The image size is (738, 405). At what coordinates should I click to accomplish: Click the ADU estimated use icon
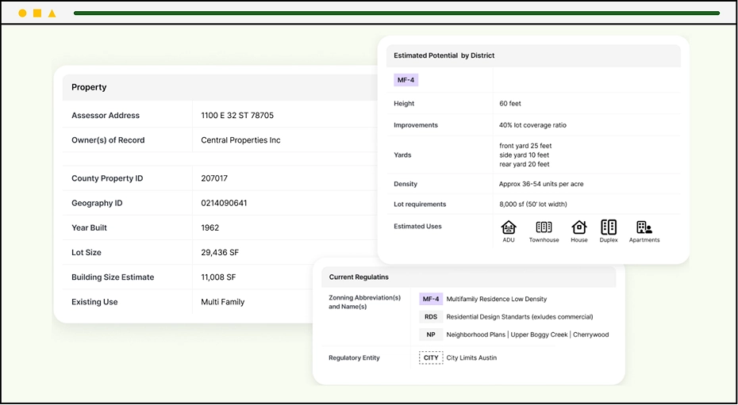[509, 227]
